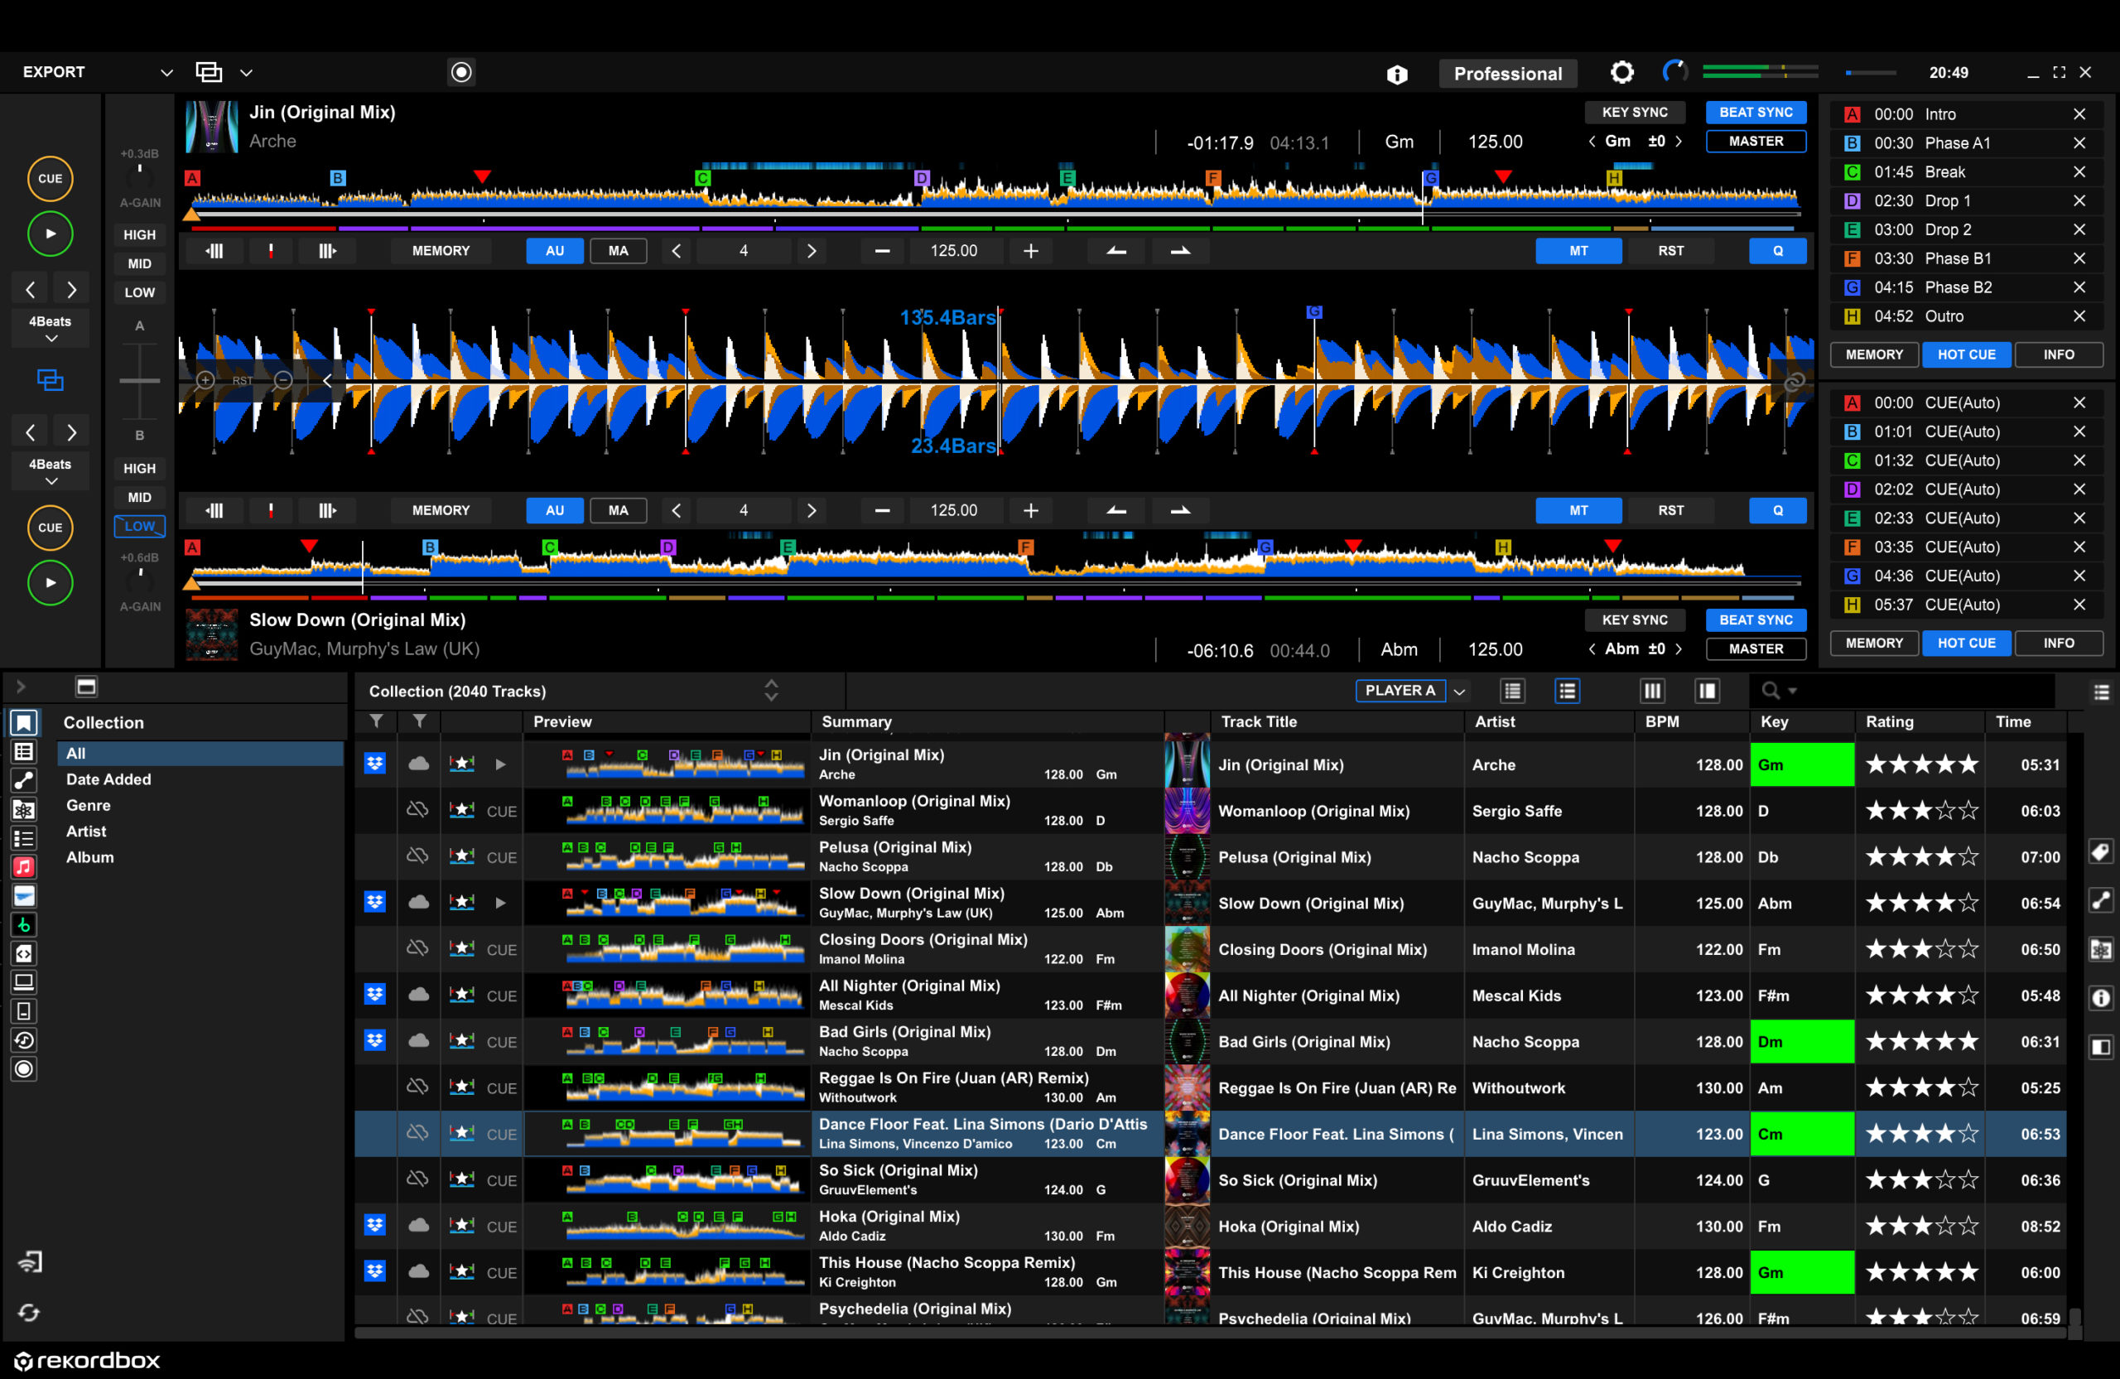Open the track info icon on right edge
2120x1379 pixels.
click(2100, 998)
